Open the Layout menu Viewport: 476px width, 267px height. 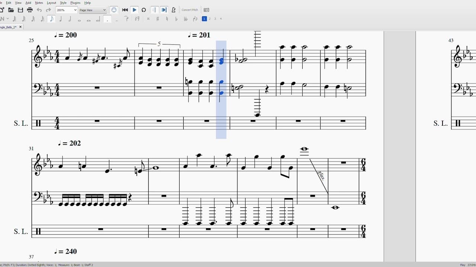pyautogui.click(x=52, y=3)
